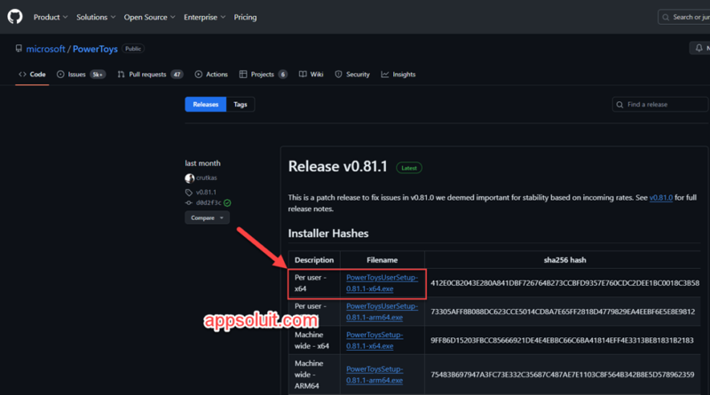Click the hash starting 73305AFF8B088

(x=563, y=312)
